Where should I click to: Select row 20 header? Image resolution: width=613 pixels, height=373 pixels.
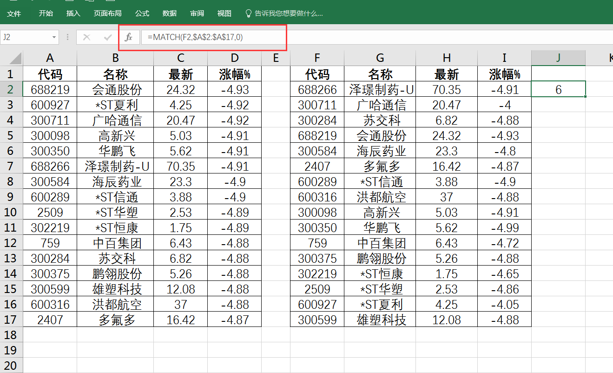[x=12, y=366]
